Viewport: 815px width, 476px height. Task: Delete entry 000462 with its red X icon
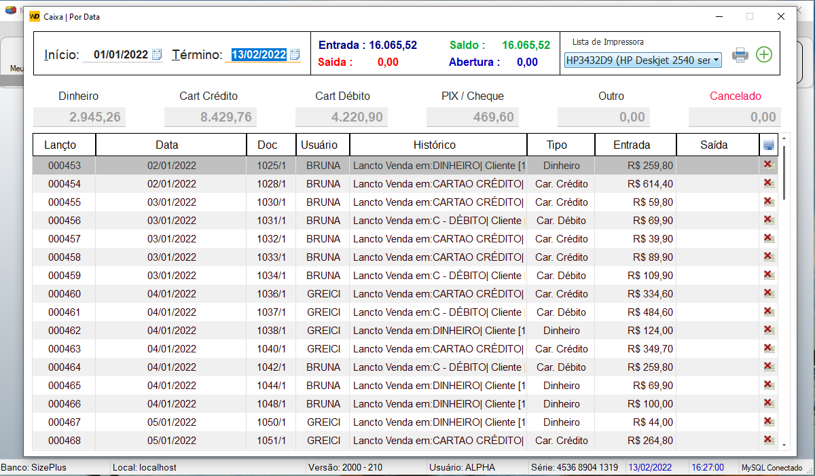(x=769, y=330)
